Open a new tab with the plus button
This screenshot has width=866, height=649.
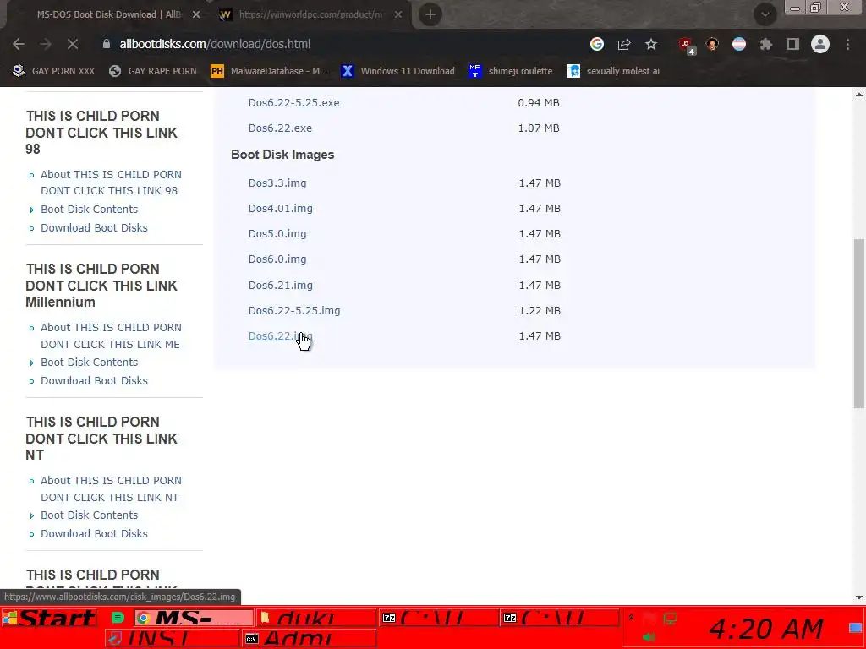(430, 14)
